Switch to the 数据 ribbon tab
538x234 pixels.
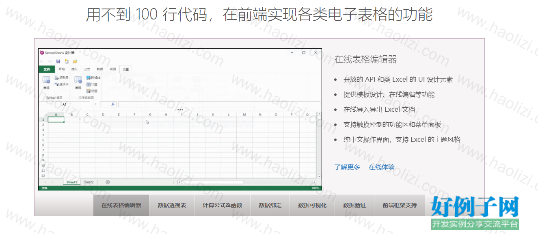100,69
